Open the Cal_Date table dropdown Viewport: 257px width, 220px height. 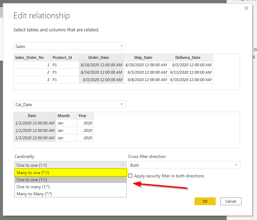pos(70,104)
